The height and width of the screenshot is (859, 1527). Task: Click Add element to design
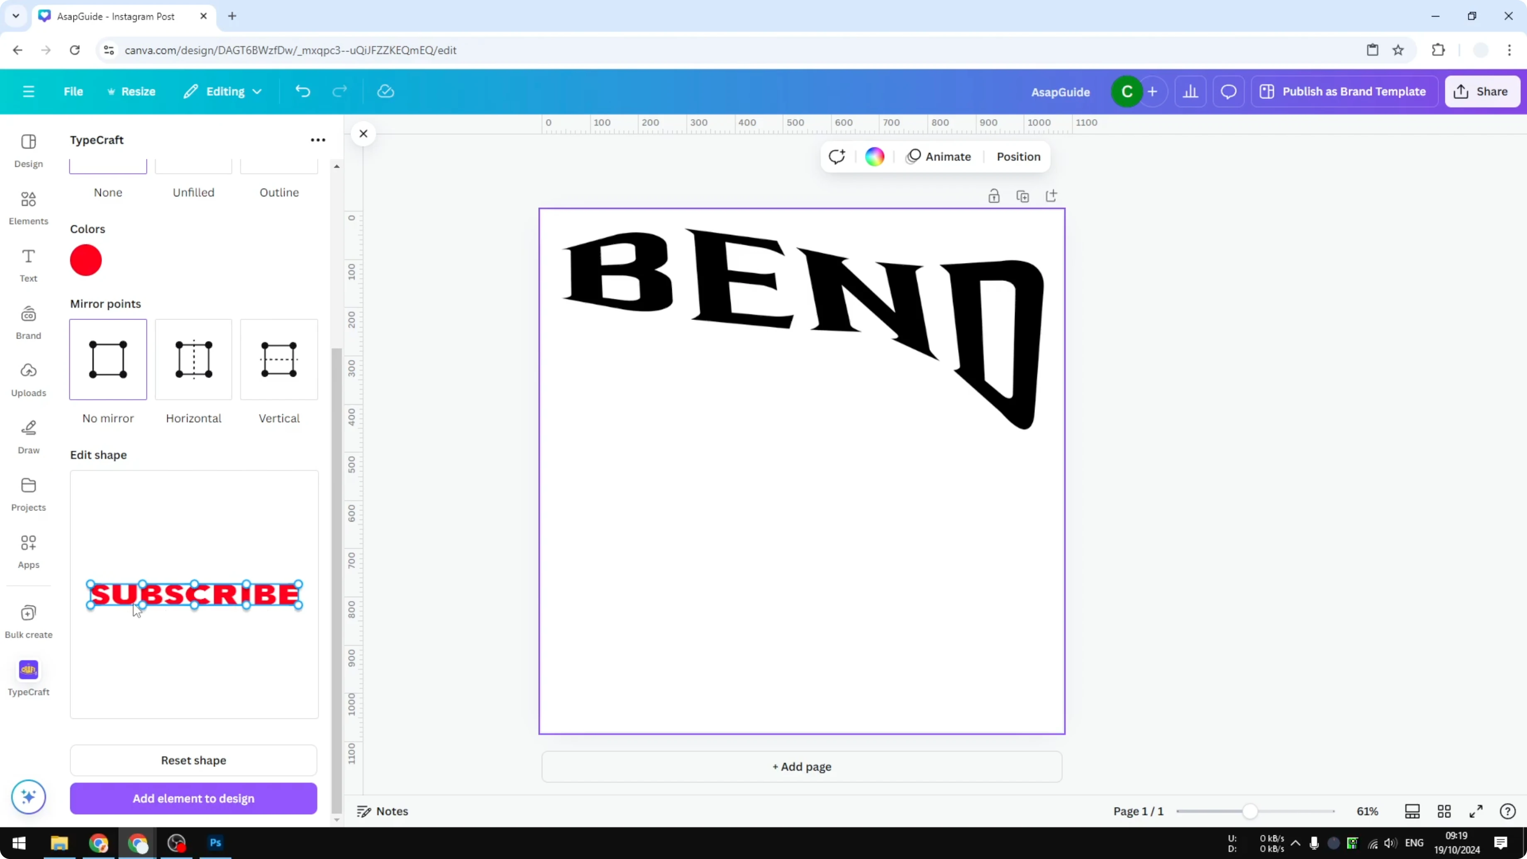[x=193, y=798]
